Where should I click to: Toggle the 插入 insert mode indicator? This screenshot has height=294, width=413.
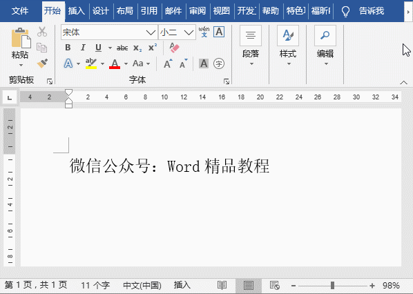coord(182,285)
